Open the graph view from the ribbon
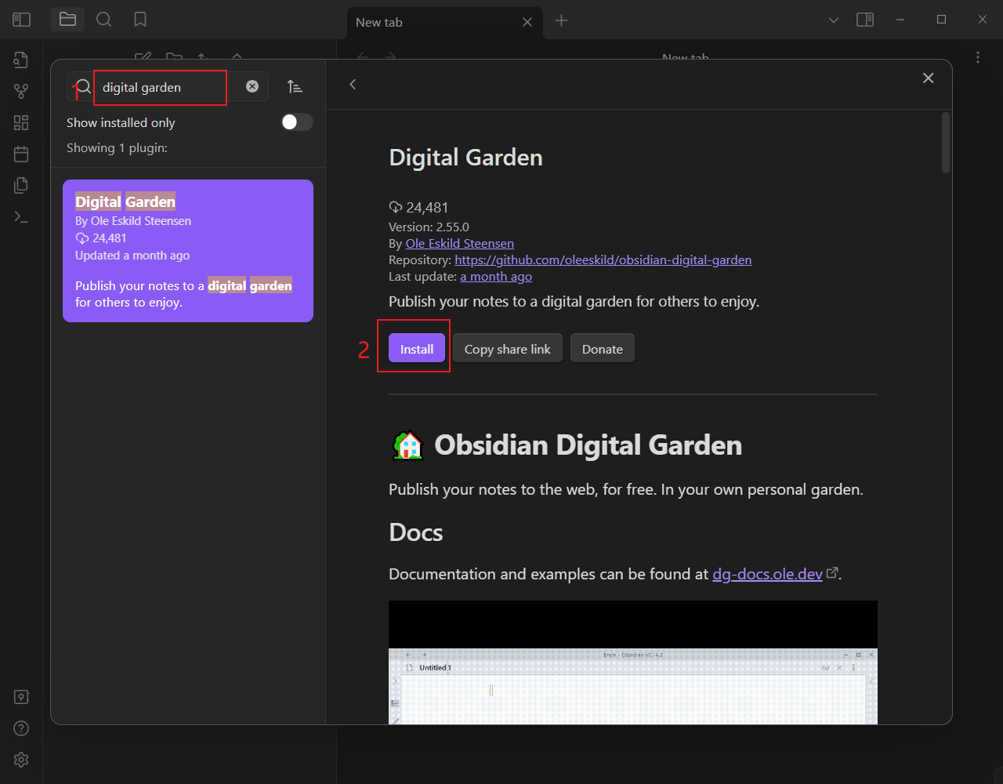The image size is (1003, 784). coord(21,91)
